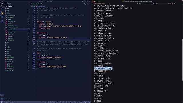Click Spaces: 2 indentation in status bar
Screen dimensions: 183x103
[52, 102]
